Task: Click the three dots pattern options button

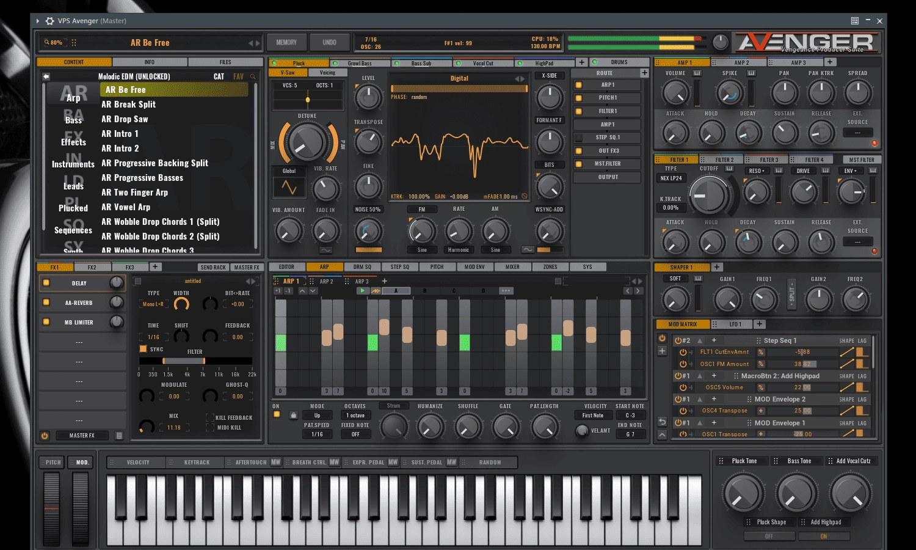Action: tap(506, 291)
